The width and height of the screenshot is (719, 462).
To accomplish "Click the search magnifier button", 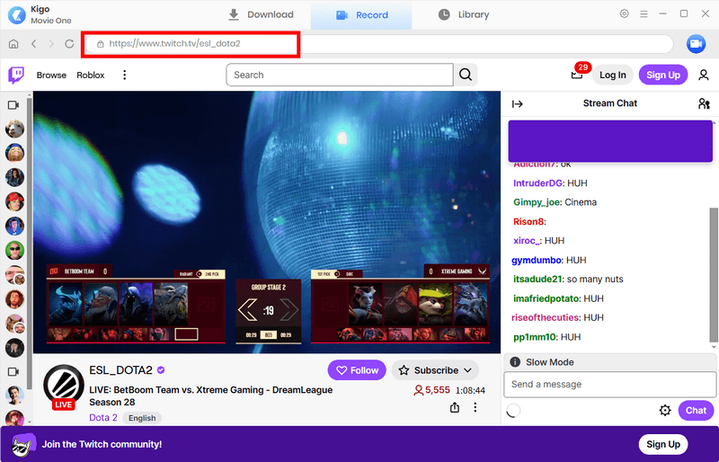I will point(466,75).
